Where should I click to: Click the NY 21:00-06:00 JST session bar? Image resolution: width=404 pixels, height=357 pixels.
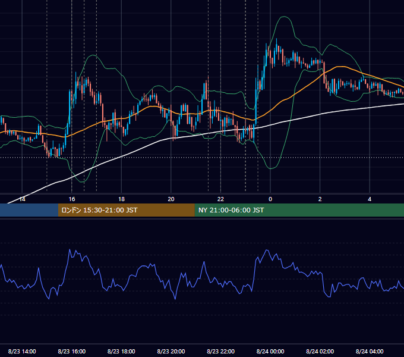tap(299, 210)
